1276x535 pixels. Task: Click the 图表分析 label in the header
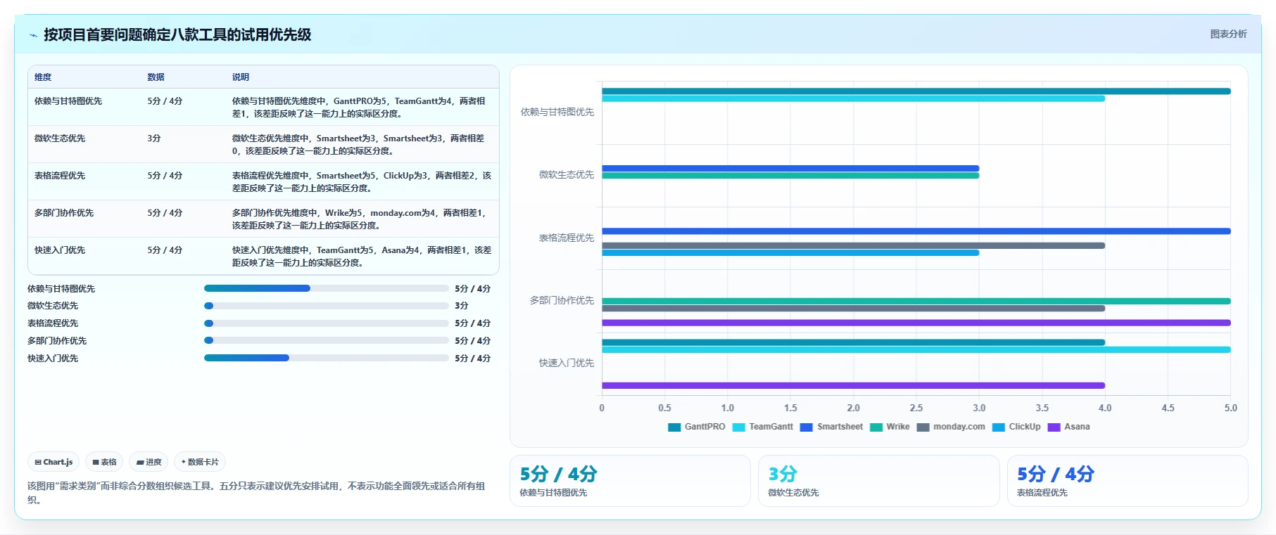point(1228,34)
